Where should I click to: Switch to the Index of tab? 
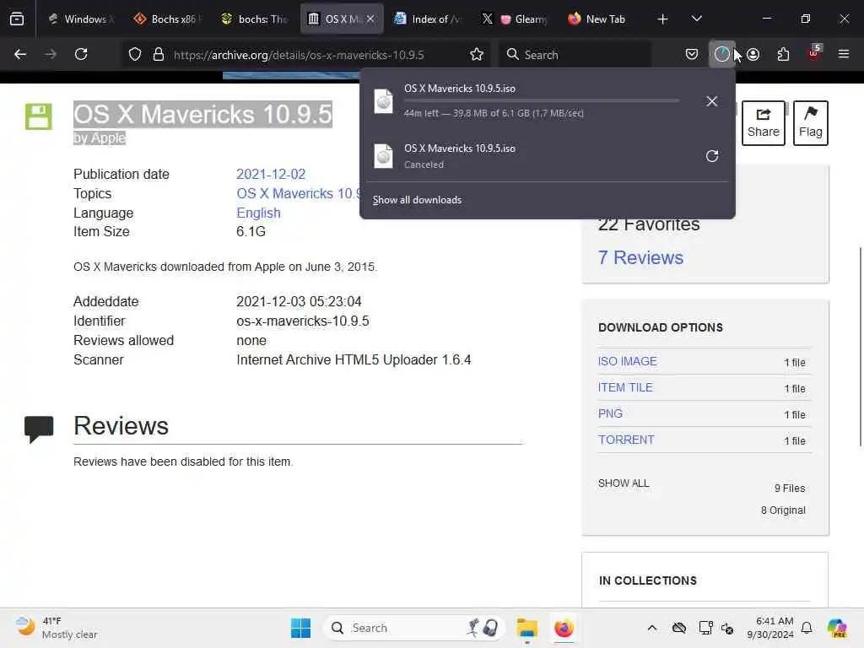click(x=428, y=19)
